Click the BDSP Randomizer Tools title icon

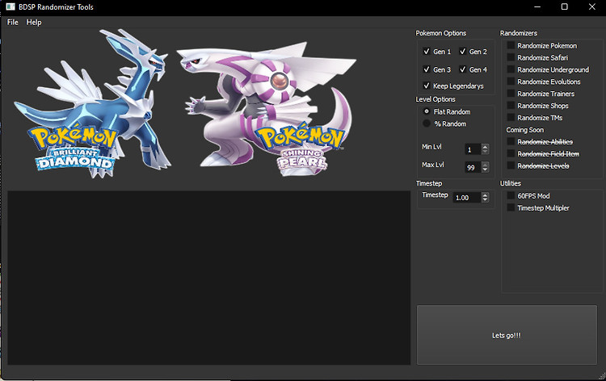(x=11, y=6)
